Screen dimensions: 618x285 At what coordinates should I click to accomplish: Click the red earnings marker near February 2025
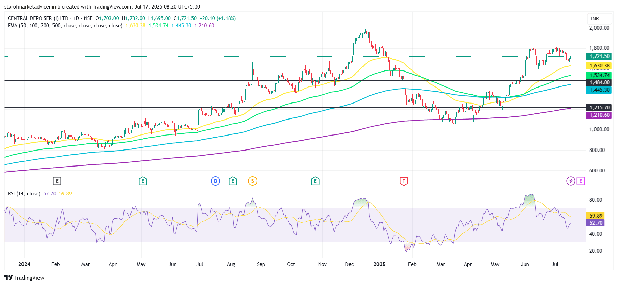pos(404,181)
